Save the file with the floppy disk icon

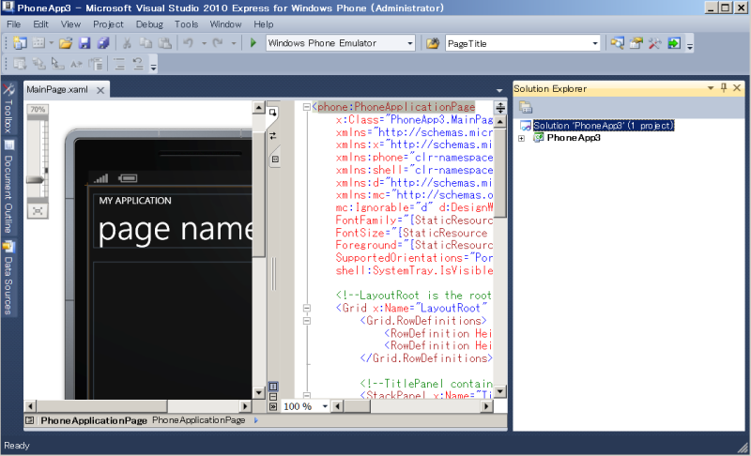84,43
